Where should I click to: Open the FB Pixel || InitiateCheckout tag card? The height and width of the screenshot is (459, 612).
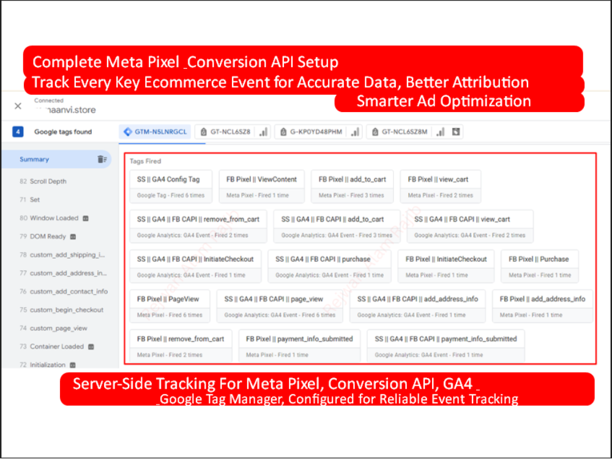click(x=446, y=266)
